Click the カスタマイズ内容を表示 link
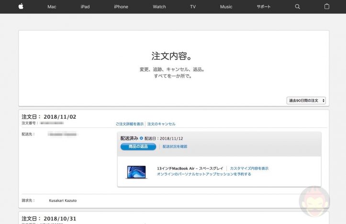The image size is (346, 224). 249,168
